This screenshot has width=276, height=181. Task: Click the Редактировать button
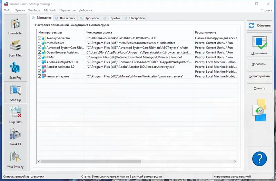pos(259,76)
